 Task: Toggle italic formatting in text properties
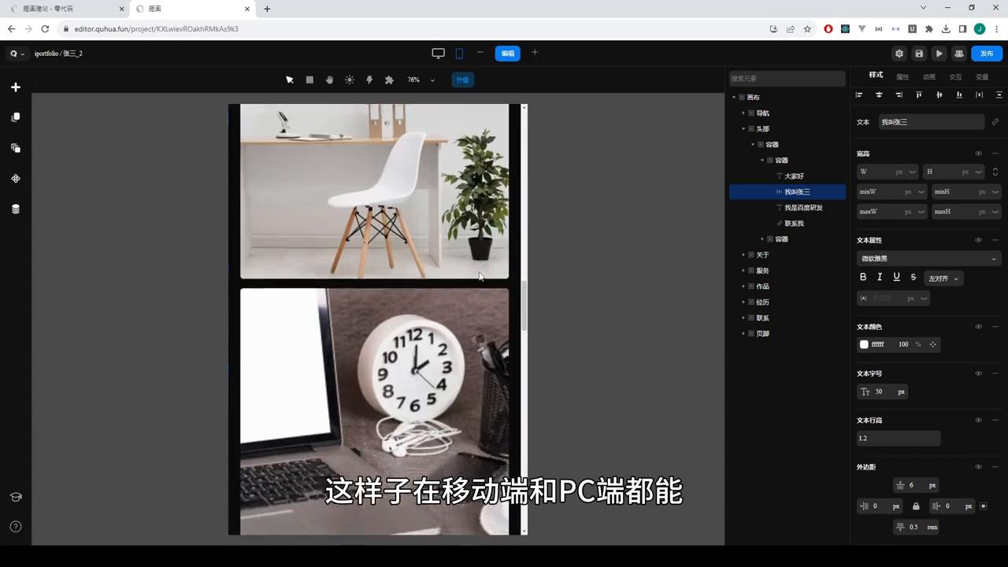pyautogui.click(x=880, y=277)
